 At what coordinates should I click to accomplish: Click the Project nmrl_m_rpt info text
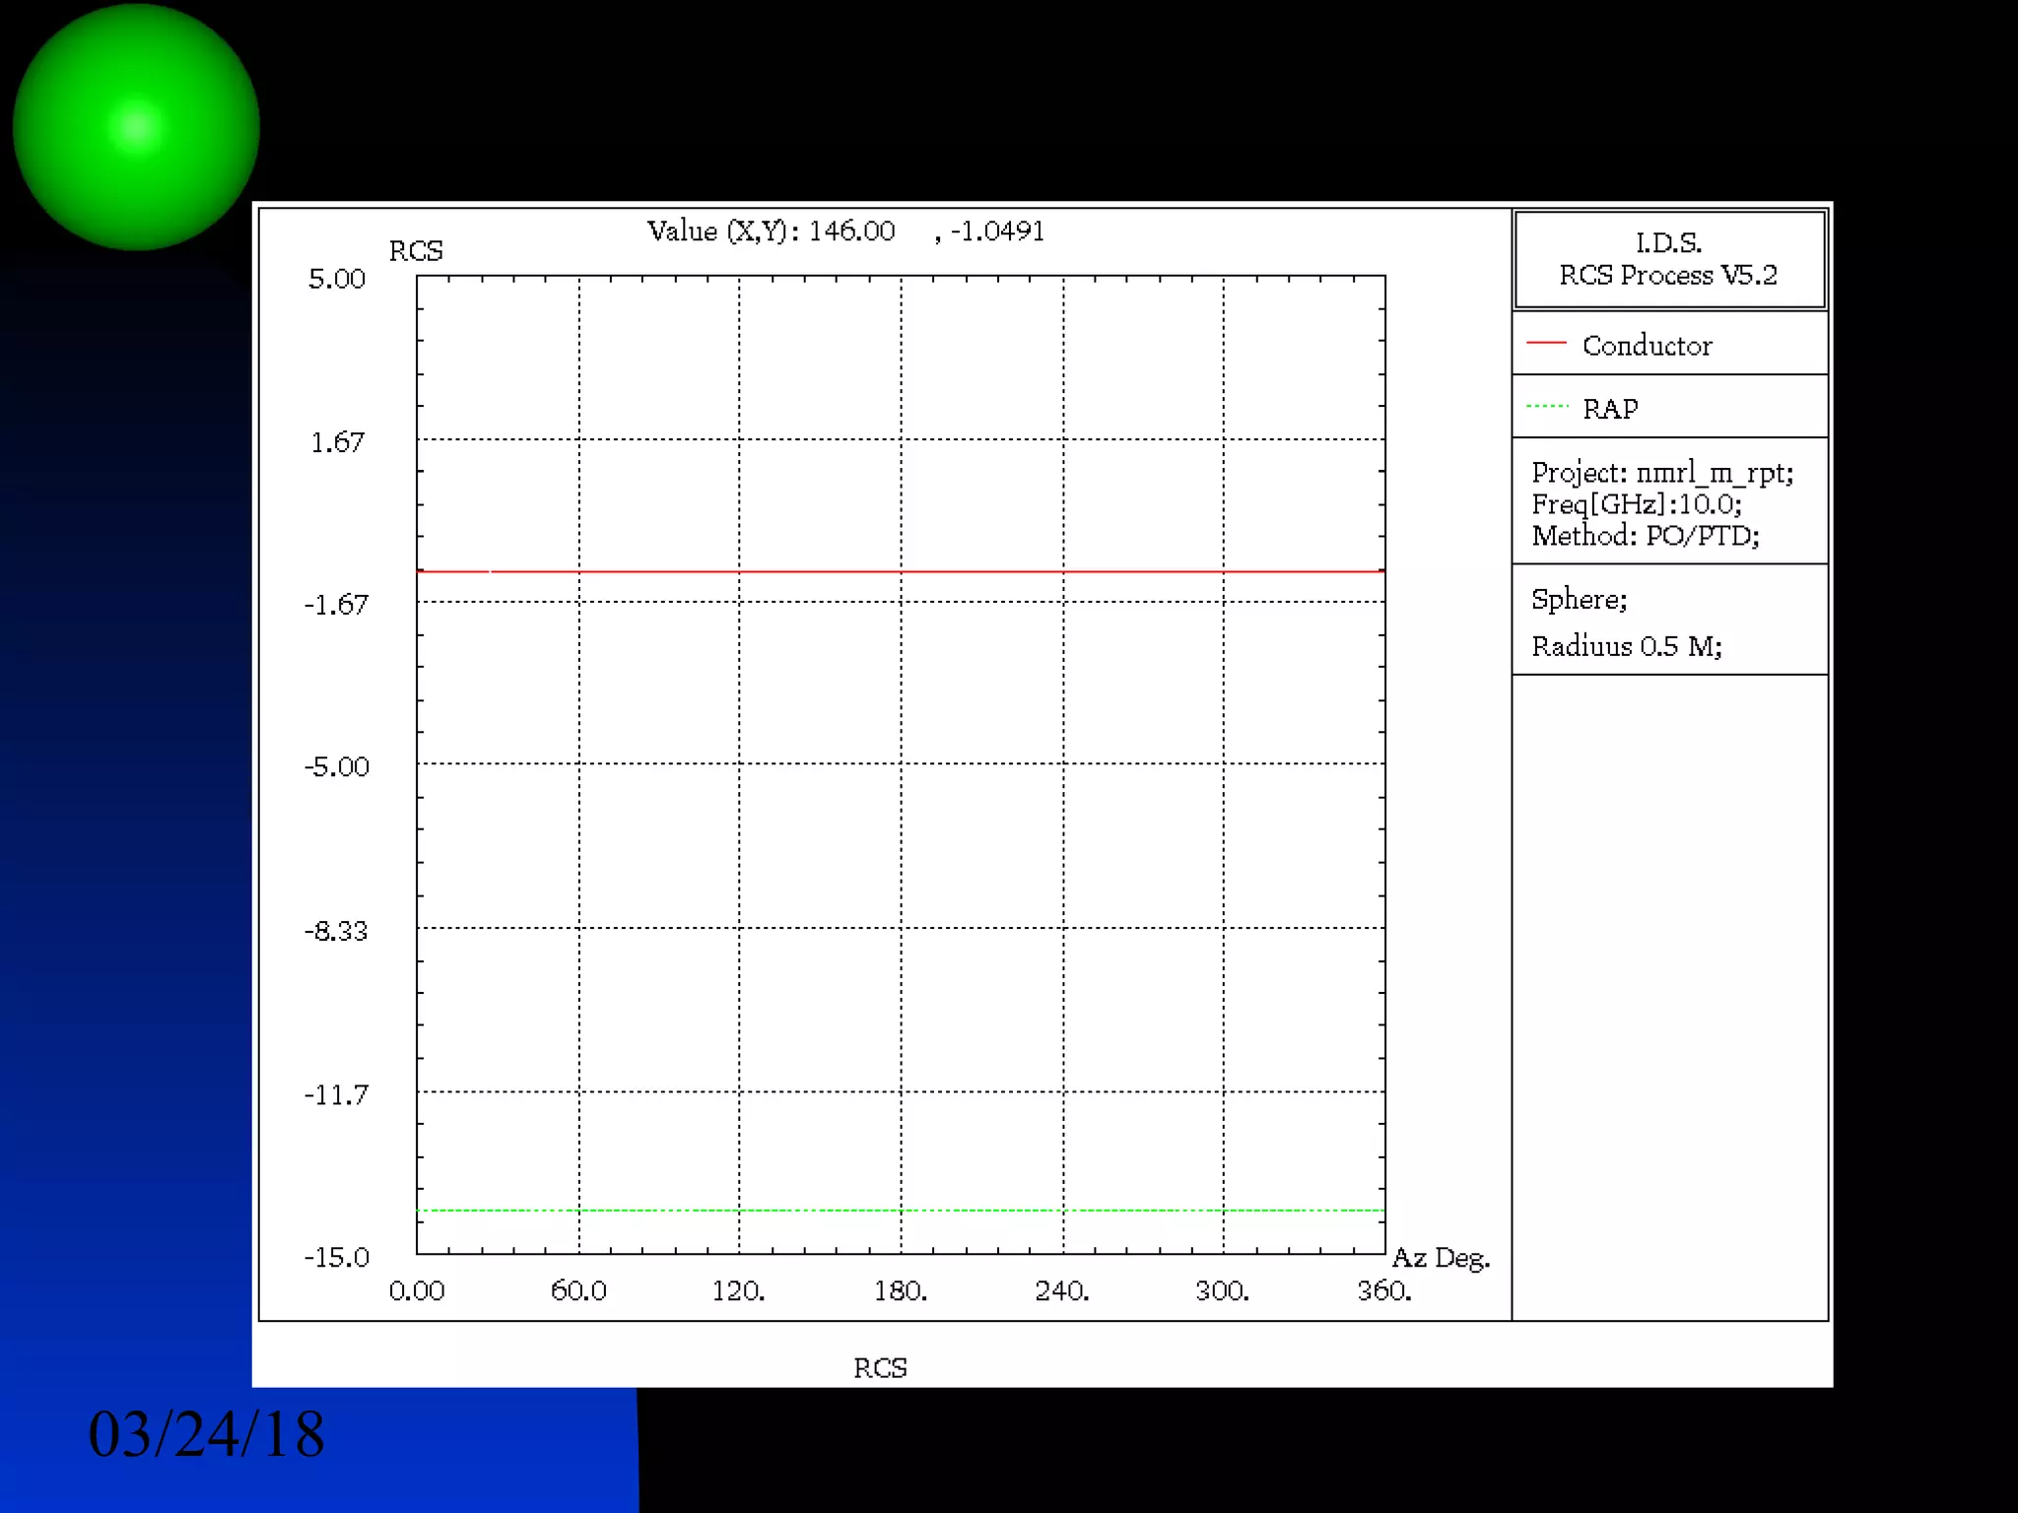pos(1661,473)
